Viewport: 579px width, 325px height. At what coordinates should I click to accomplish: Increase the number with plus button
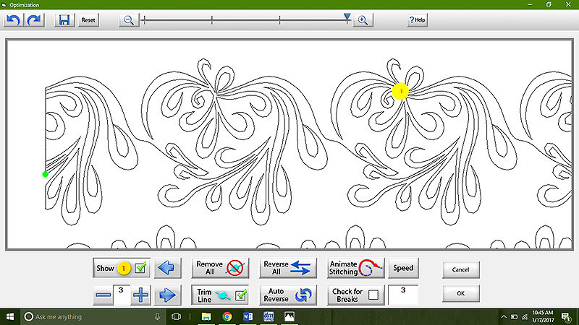pos(140,295)
